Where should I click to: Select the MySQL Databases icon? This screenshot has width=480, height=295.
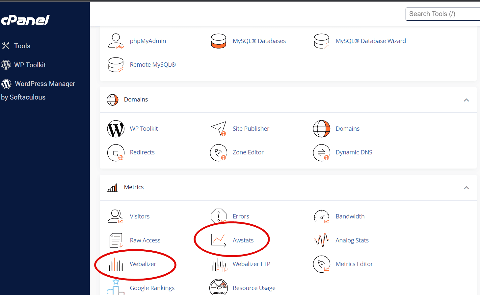pos(219,41)
